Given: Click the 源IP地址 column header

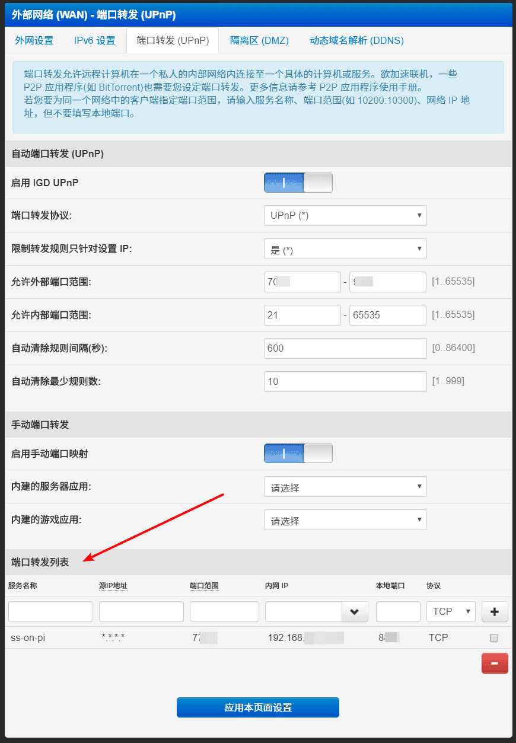Looking at the screenshot, I should click(113, 585).
